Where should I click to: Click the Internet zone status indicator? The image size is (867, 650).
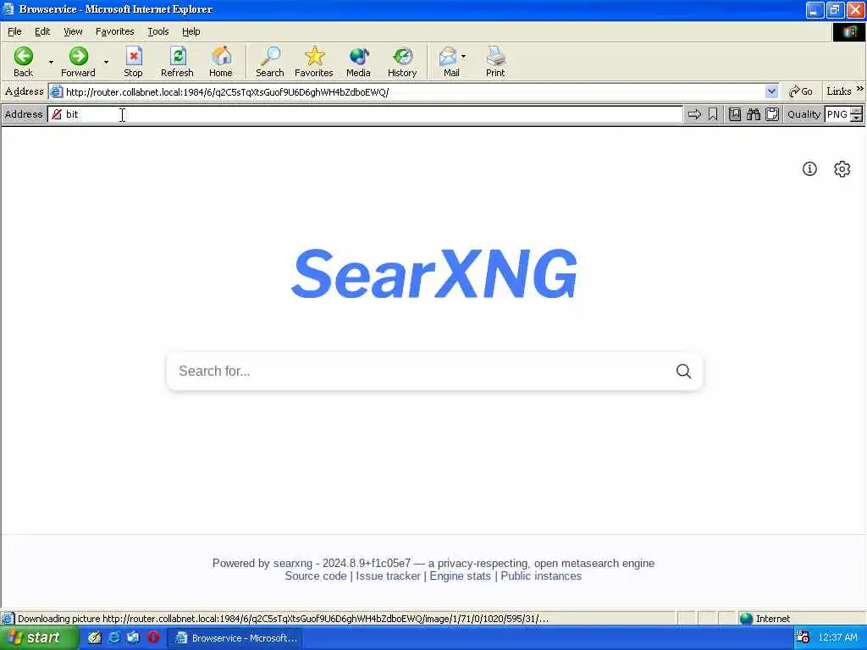coord(765,619)
